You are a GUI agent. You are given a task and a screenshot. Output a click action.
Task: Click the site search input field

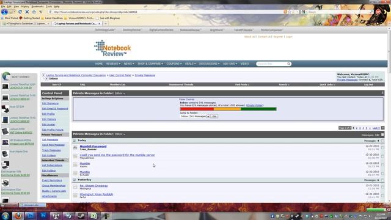(271, 64)
